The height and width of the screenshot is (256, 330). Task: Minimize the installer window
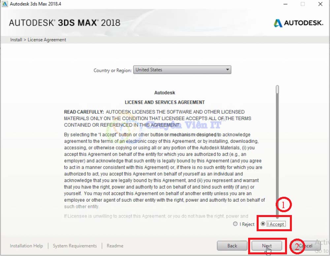point(286,4)
